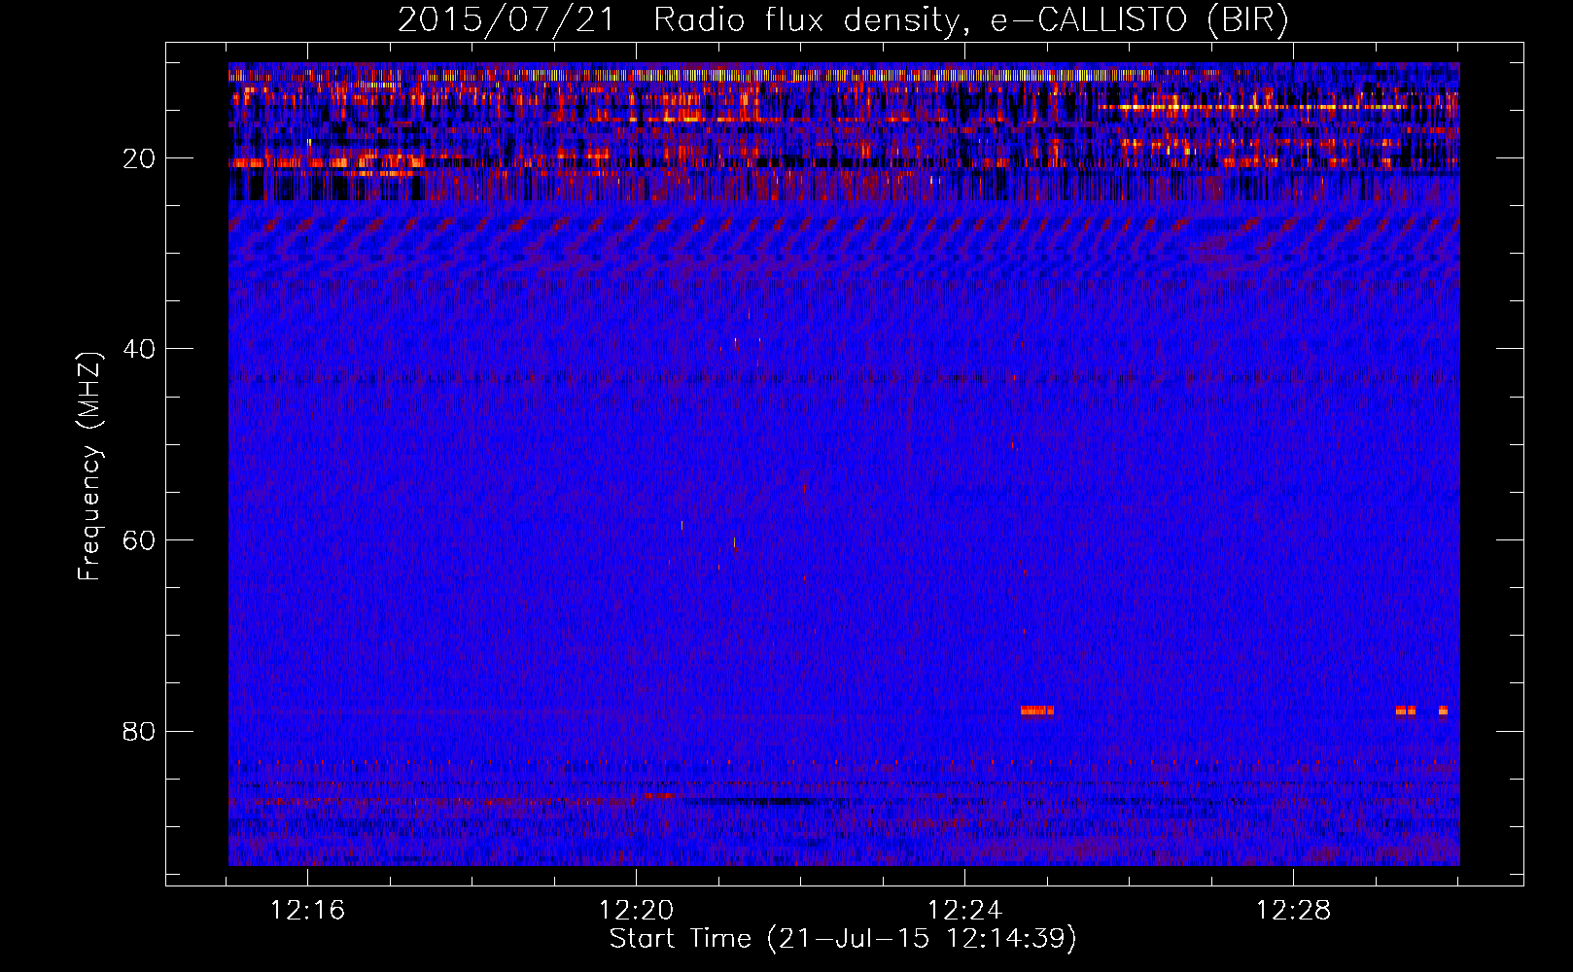Click the date '2015/07/21' in the title
1573x972 pixels.
(507, 20)
